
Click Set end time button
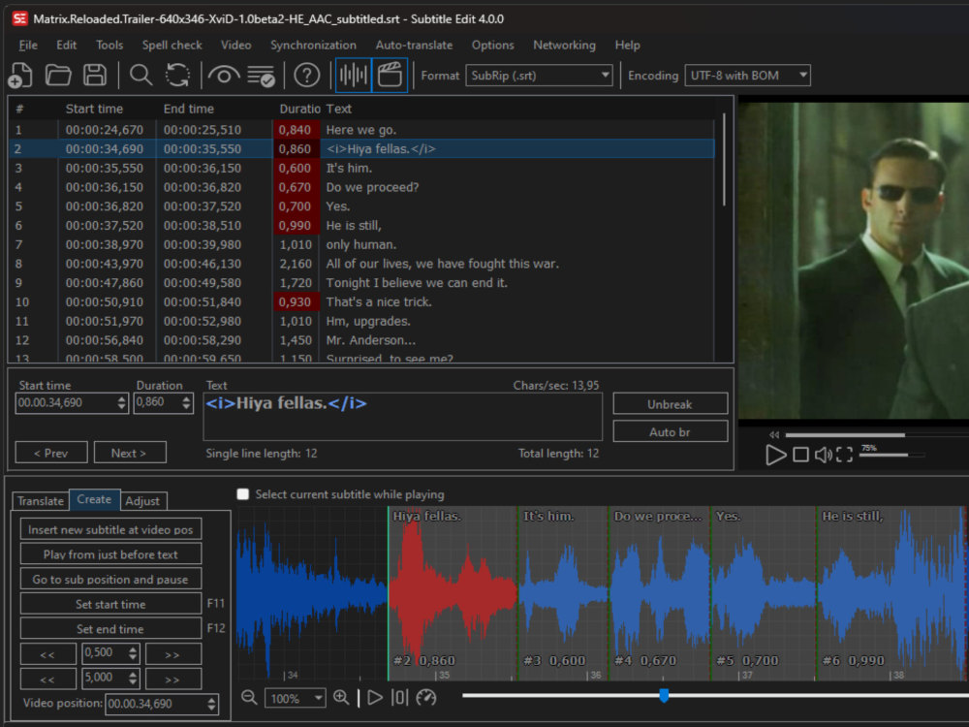(x=110, y=629)
